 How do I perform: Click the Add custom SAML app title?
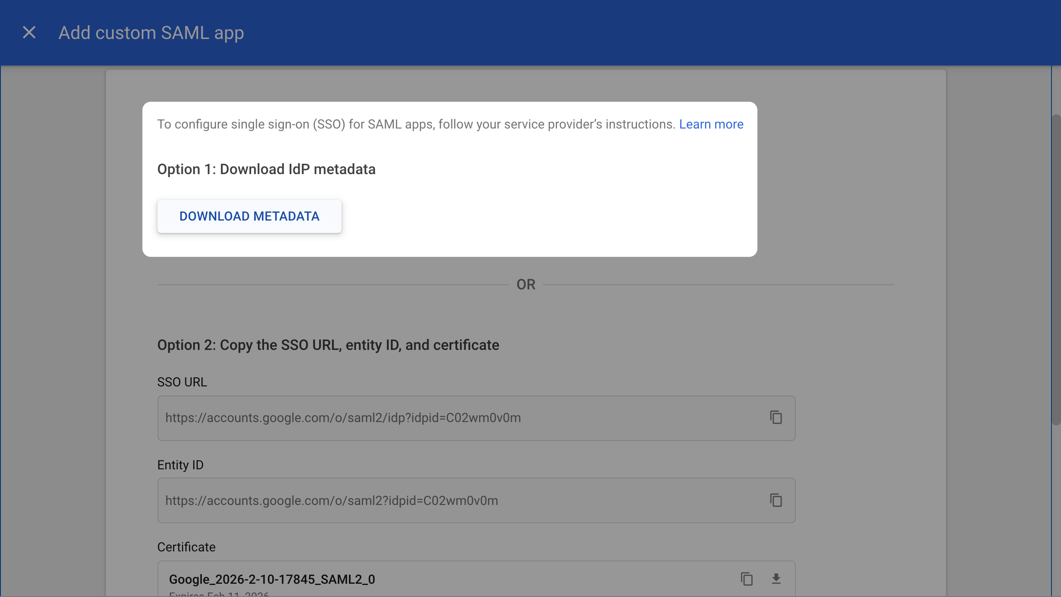coord(151,33)
